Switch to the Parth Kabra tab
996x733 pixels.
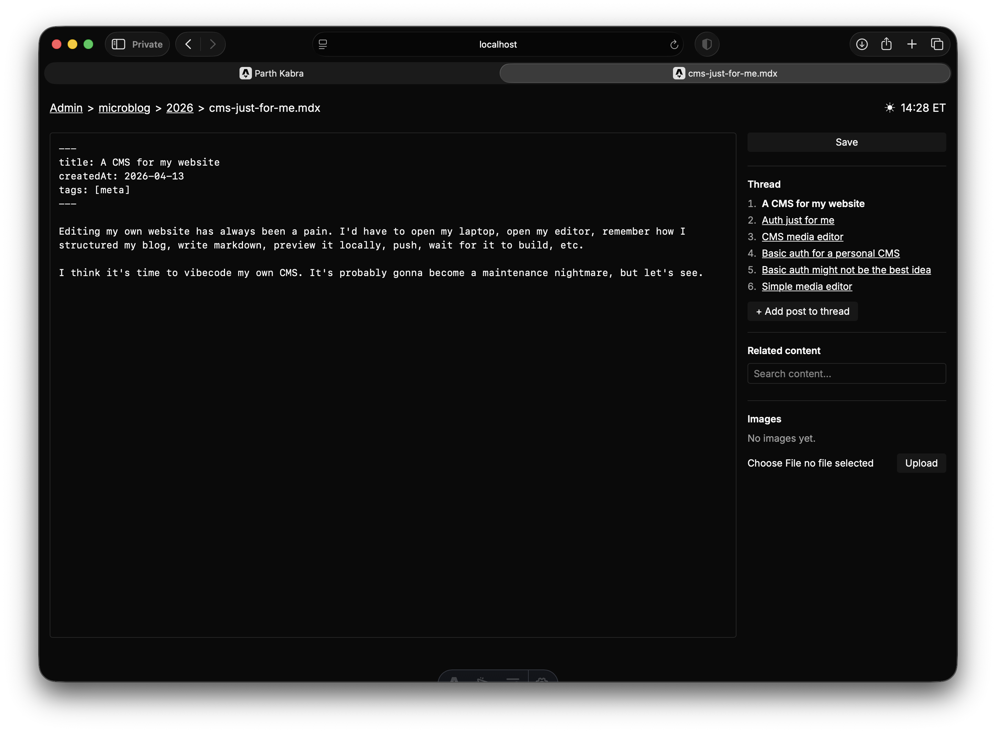pyautogui.click(x=272, y=73)
